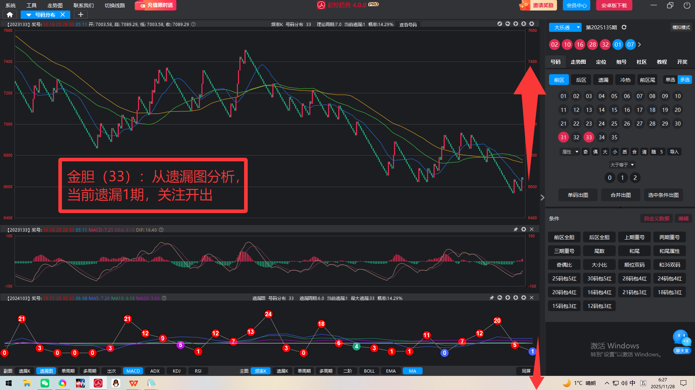Refresh the 第2025135期 draw data
Image resolution: width=695 pixels, height=390 pixels.
tap(624, 27)
